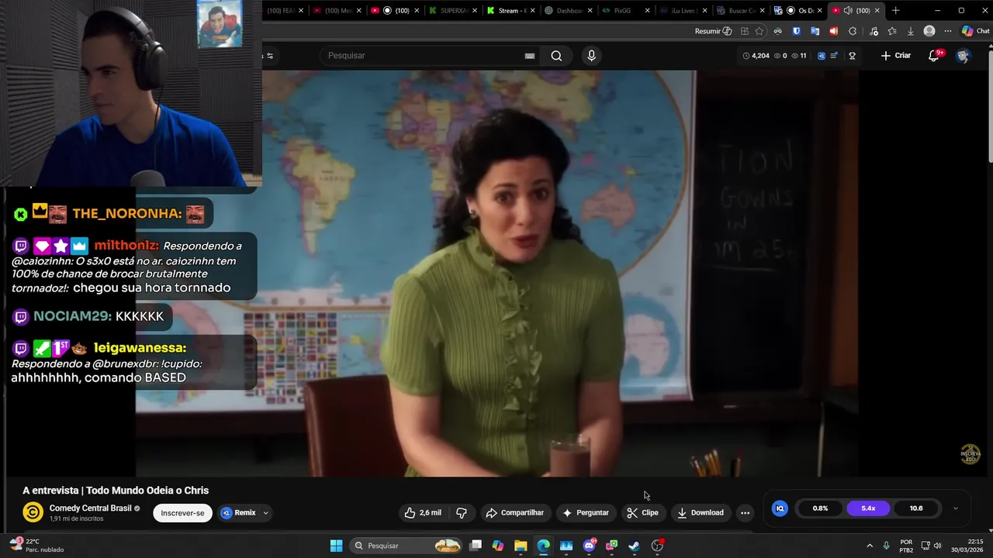Click the Compartilhar share button
Image resolution: width=993 pixels, height=558 pixels.
[x=514, y=512]
